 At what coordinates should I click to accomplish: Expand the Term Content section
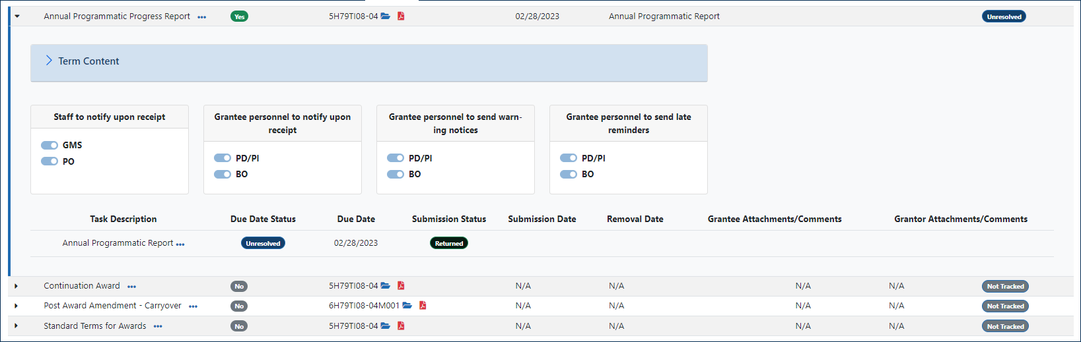coord(49,61)
